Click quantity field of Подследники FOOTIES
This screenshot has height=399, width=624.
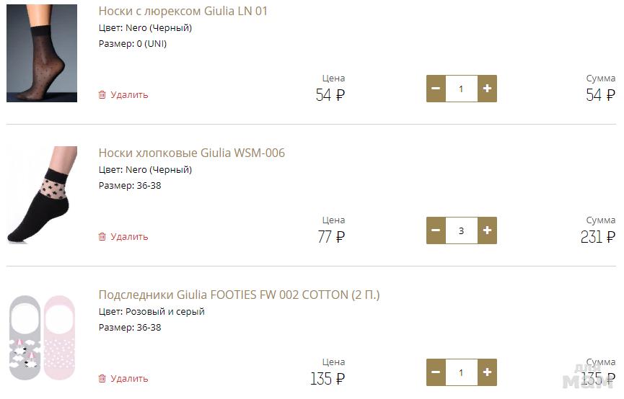(x=462, y=372)
